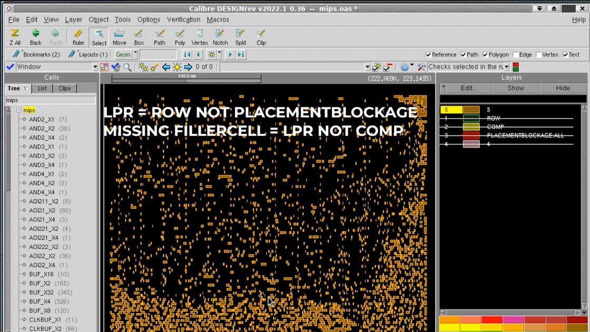Click the ROW layer color swatch
The width and height of the screenshot is (590, 332).
(x=471, y=119)
